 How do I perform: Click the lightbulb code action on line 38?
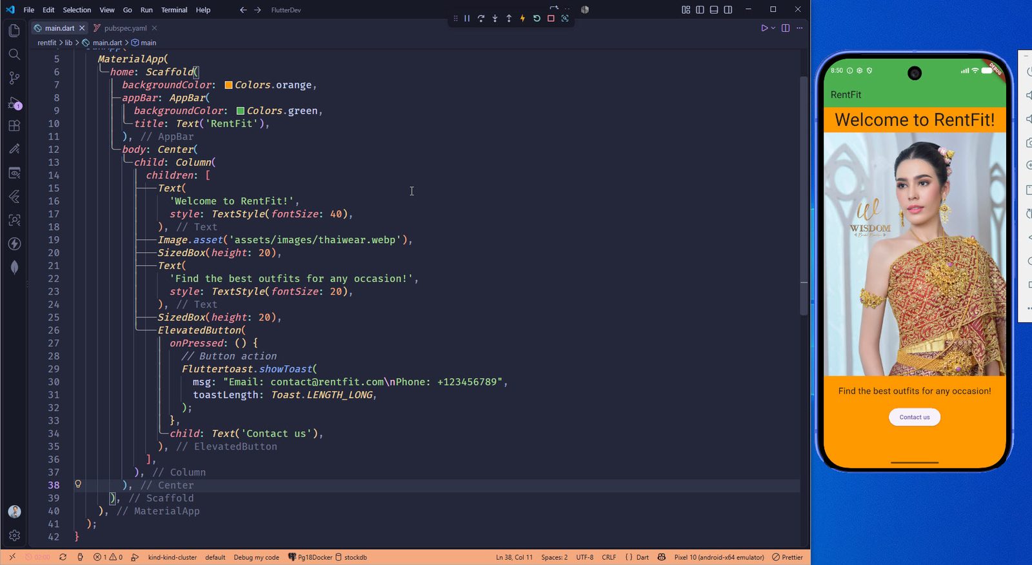[78, 484]
